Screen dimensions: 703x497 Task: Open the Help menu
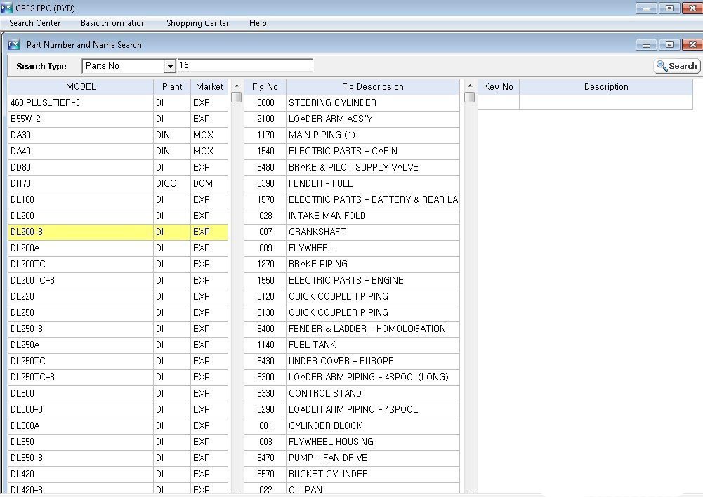coord(258,23)
